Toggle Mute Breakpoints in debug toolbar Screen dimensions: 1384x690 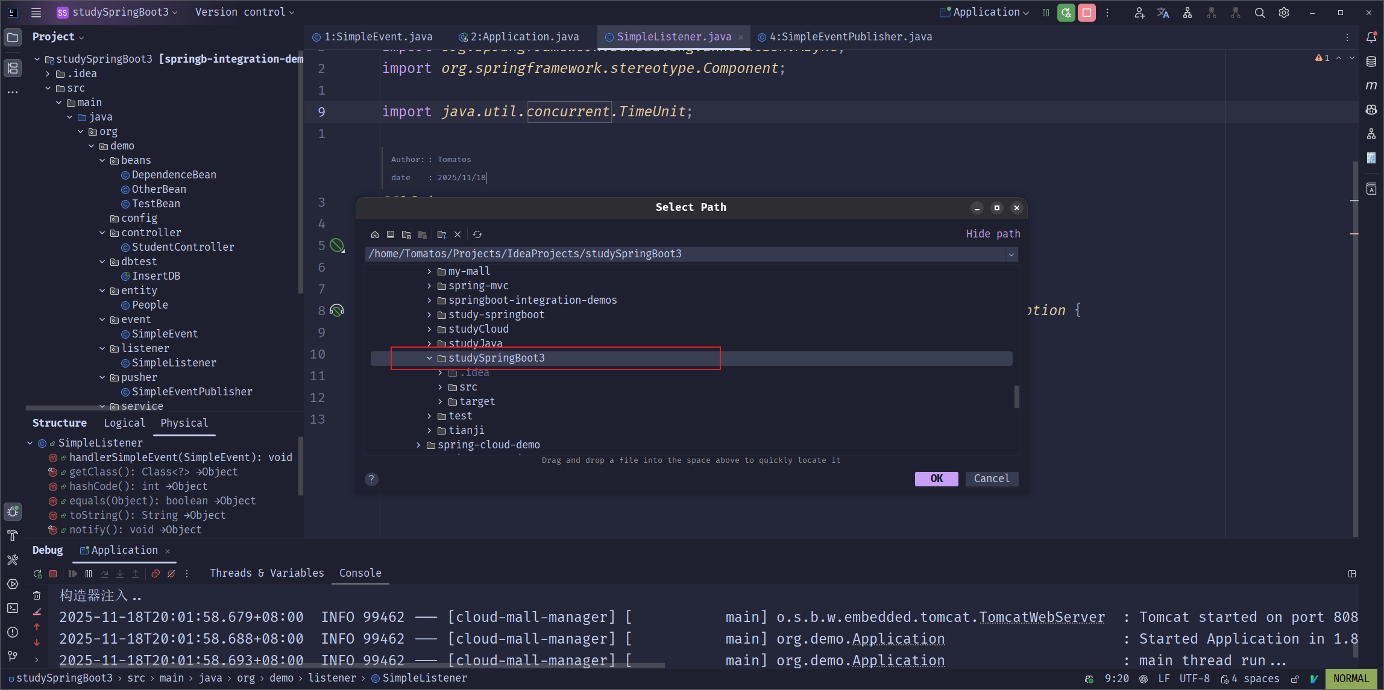click(172, 574)
